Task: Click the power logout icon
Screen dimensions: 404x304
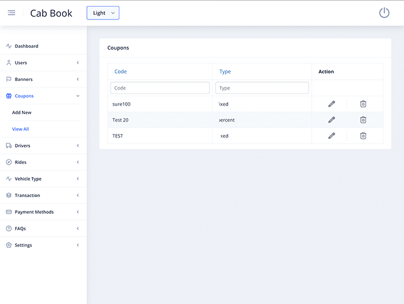Action: (x=384, y=13)
